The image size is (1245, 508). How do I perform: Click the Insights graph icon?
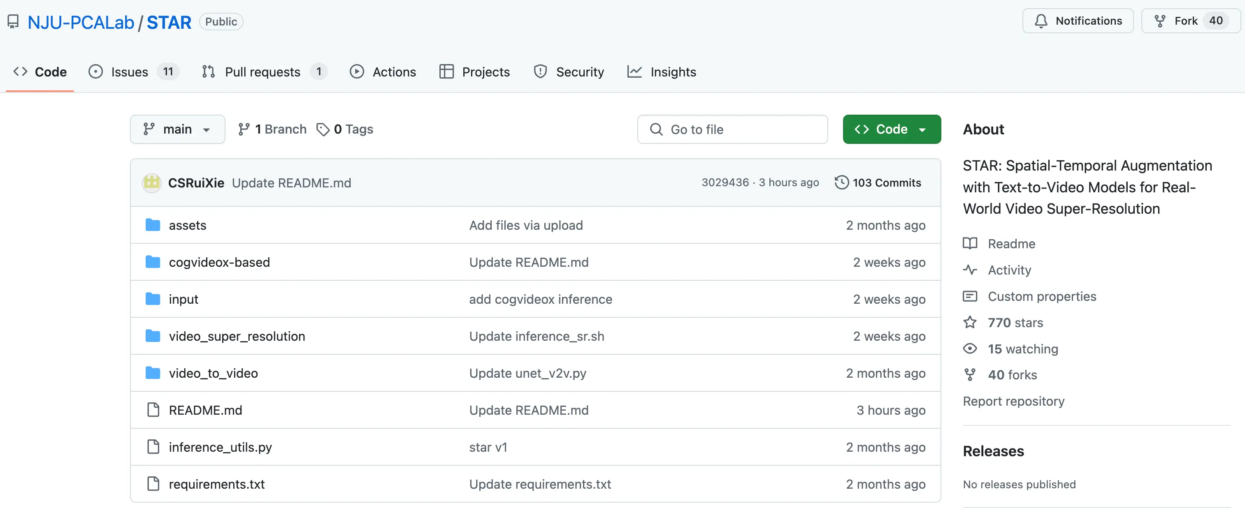click(x=634, y=72)
